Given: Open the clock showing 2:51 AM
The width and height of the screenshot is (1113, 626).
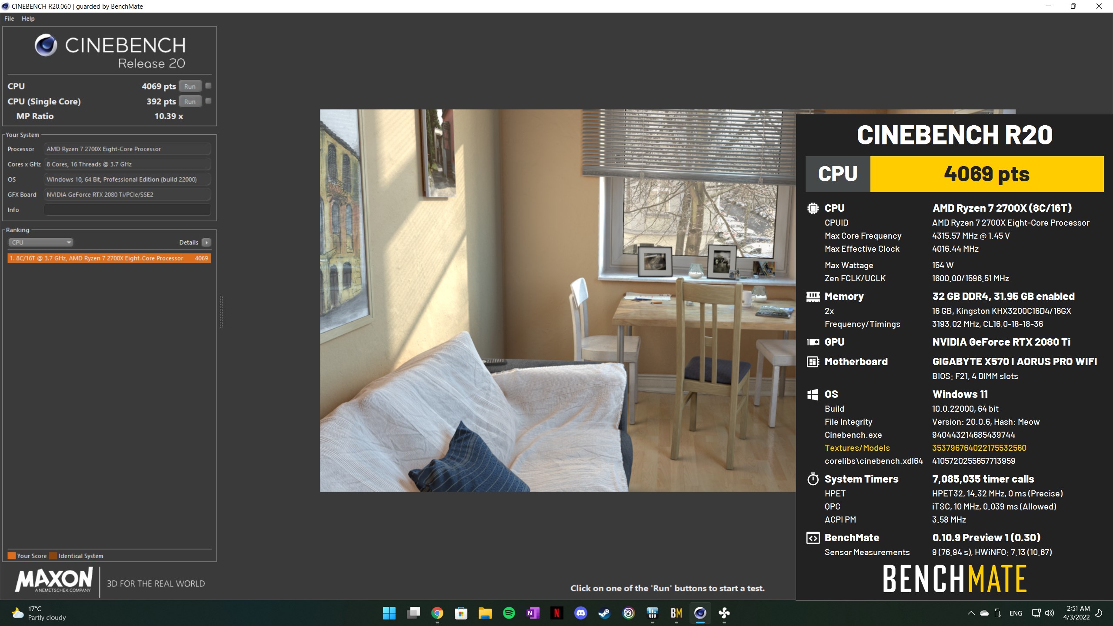Looking at the screenshot, I should [x=1076, y=613].
